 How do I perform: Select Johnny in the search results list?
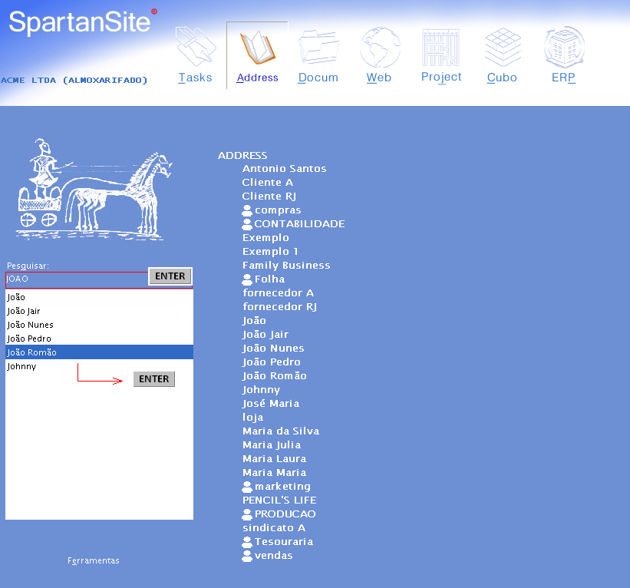pos(99,366)
